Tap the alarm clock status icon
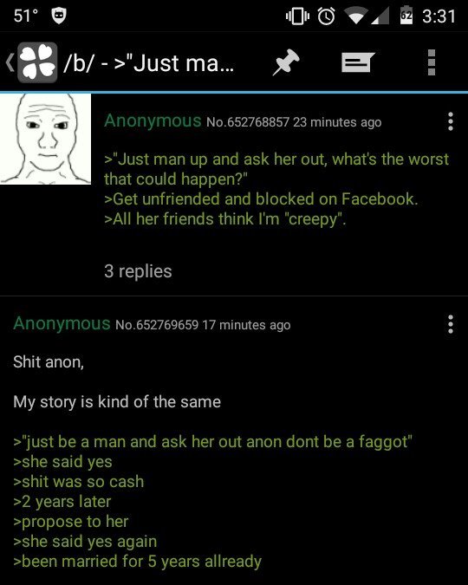The image size is (468, 585). [326, 16]
